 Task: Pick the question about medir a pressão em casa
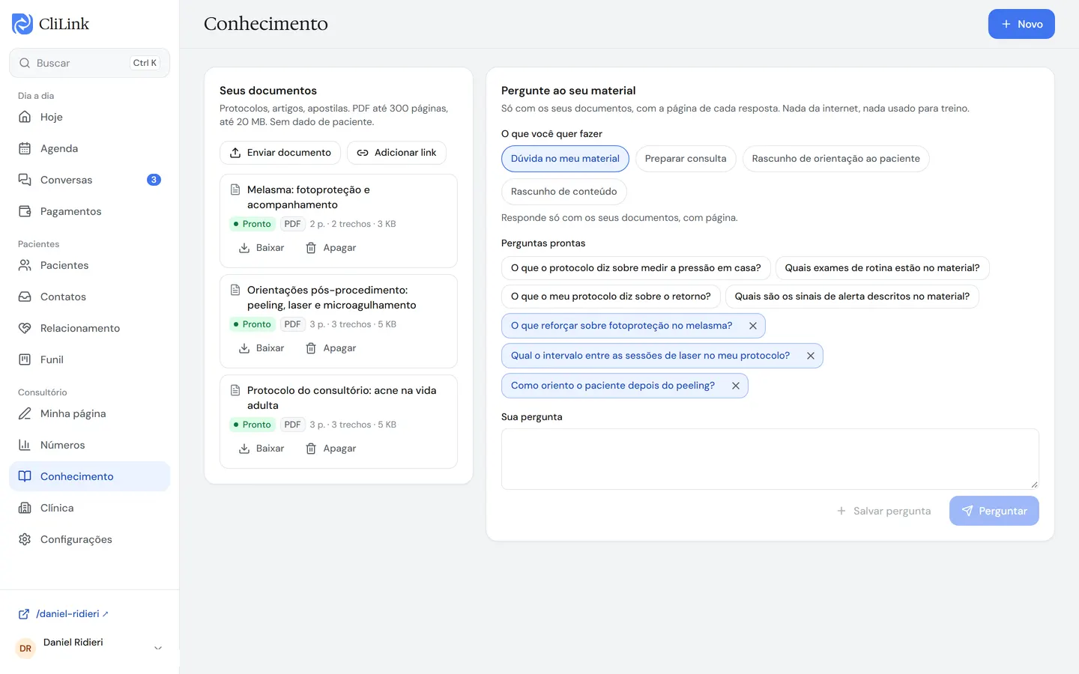pos(635,268)
